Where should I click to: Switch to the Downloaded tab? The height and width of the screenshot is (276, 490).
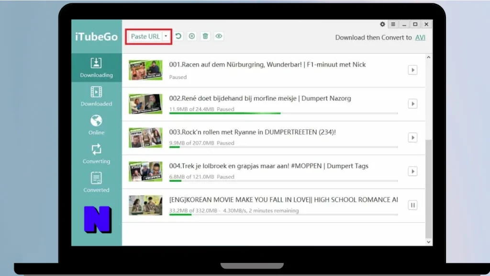pos(96,96)
